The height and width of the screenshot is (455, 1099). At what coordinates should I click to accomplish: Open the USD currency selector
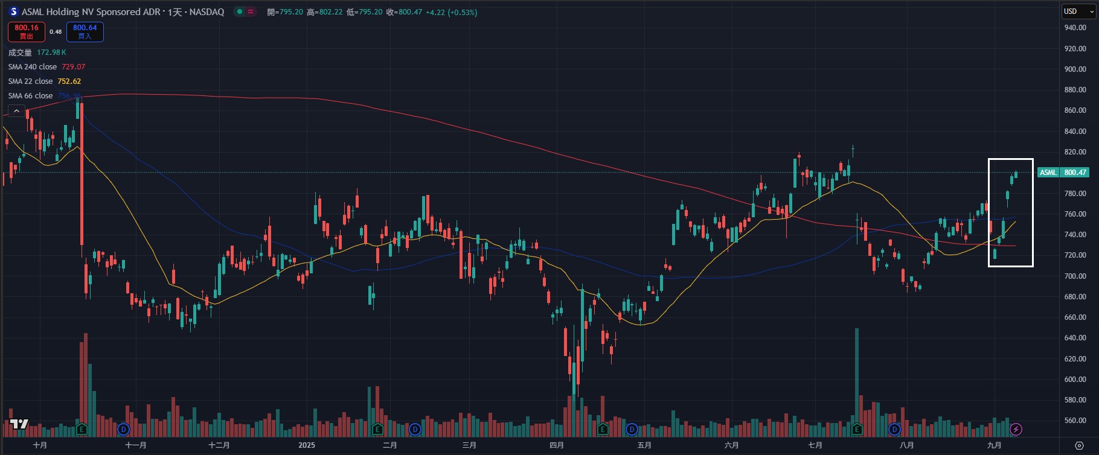1079,11
